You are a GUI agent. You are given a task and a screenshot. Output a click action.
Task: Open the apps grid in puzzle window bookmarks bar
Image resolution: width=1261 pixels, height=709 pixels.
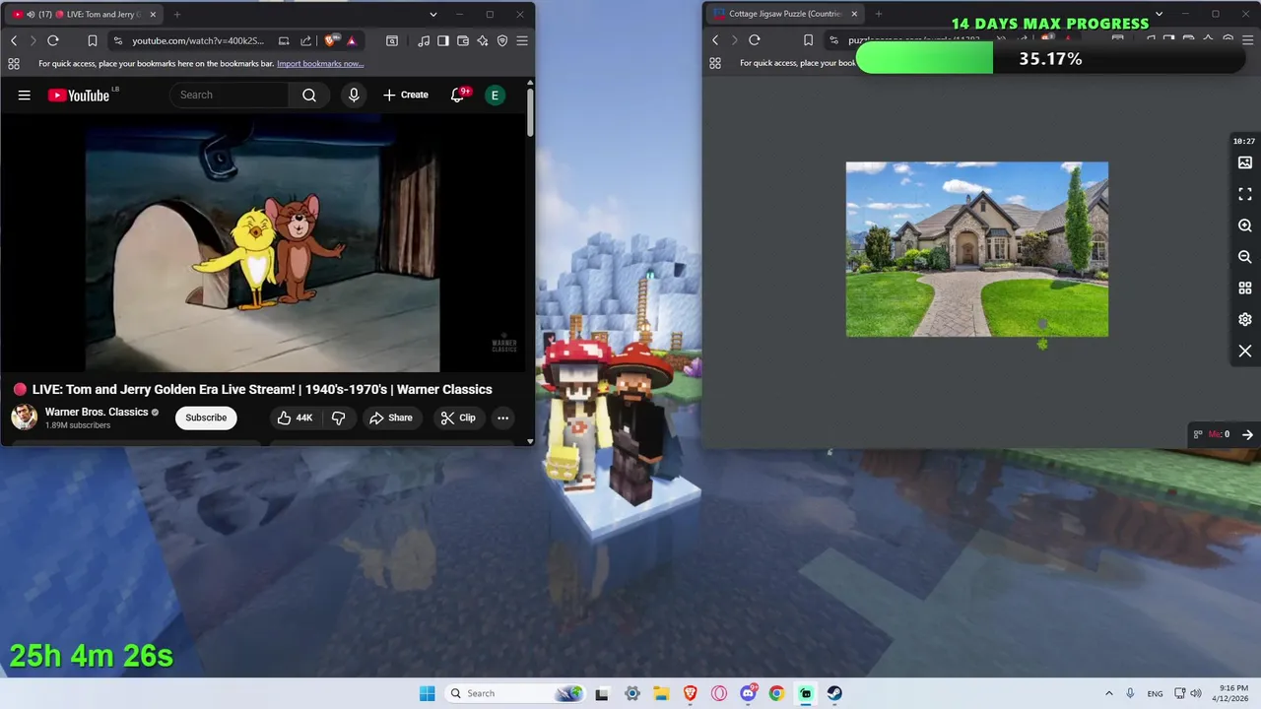tap(715, 63)
